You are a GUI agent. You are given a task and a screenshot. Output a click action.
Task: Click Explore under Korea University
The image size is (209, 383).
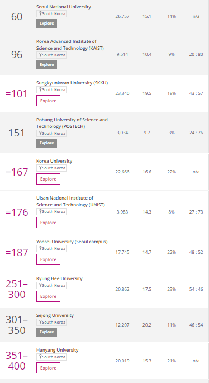[49, 179]
